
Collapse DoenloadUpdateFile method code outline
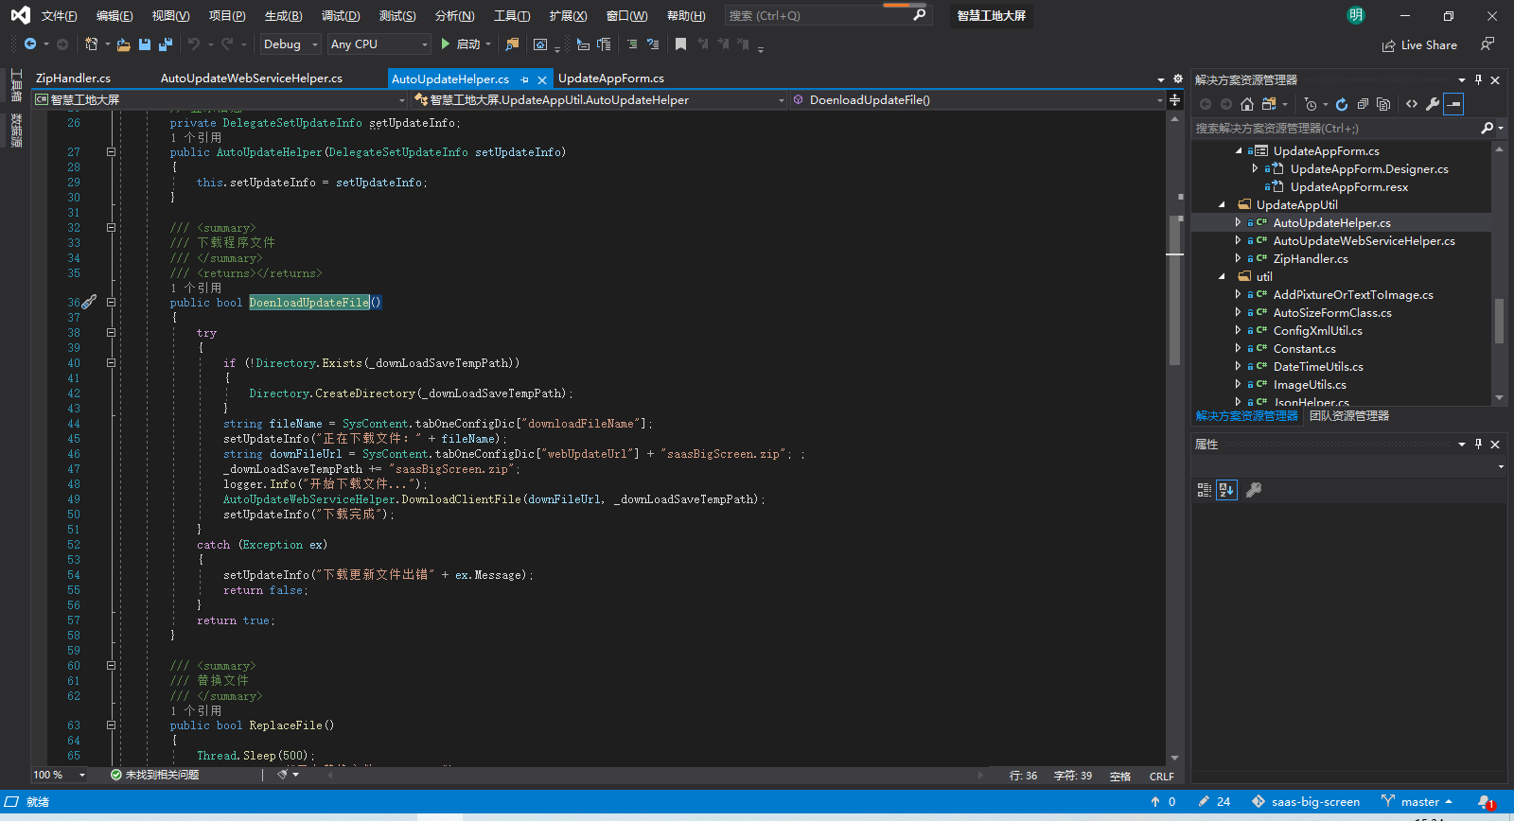(111, 303)
